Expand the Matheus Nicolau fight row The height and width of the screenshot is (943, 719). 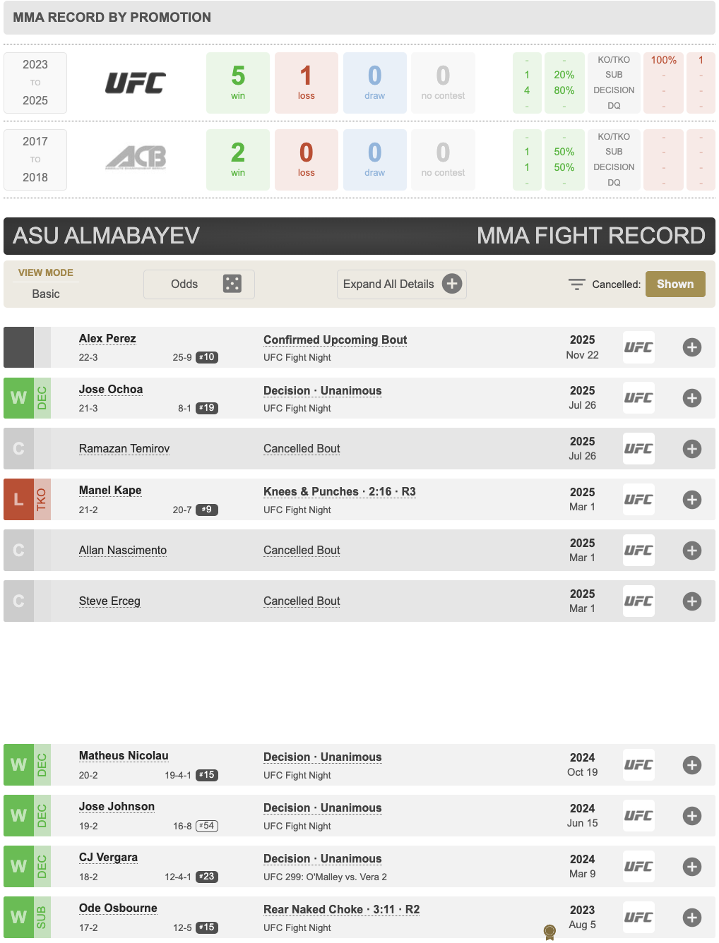pos(692,765)
